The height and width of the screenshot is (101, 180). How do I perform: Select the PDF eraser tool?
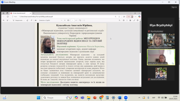[x=27, y=20]
